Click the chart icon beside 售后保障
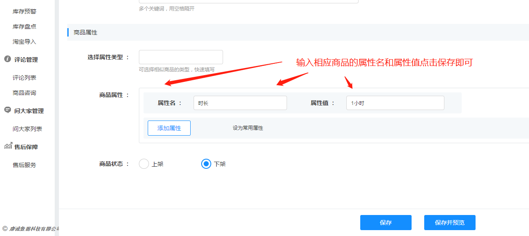529x236 pixels. 8,146
